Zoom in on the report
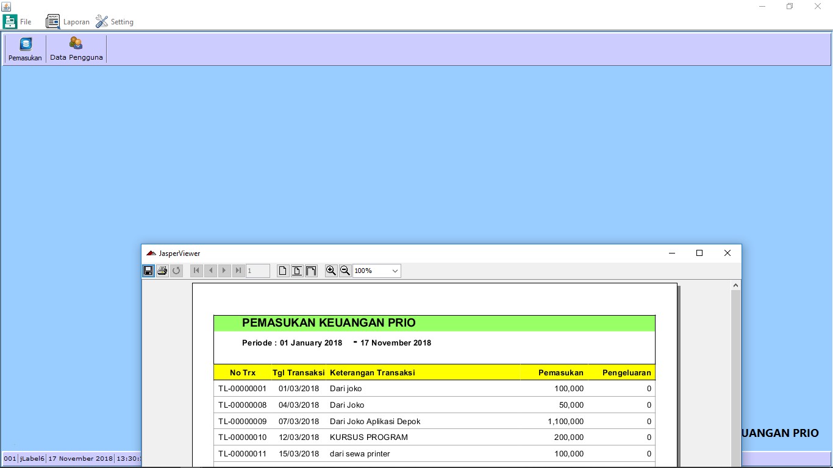Screen dimensions: 833x468 (331, 271)
